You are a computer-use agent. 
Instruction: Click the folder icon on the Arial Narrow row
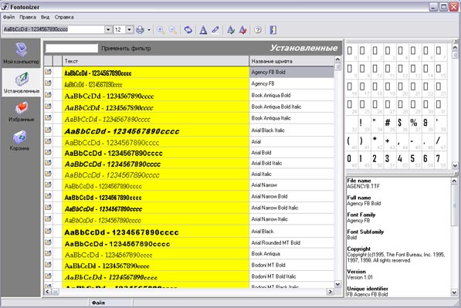[48, 184]
